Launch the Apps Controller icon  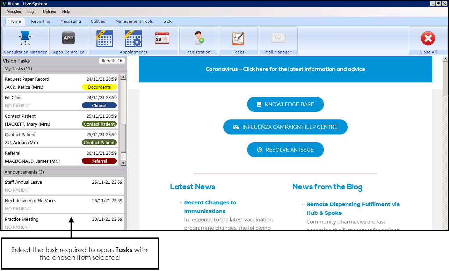[68, 38]
